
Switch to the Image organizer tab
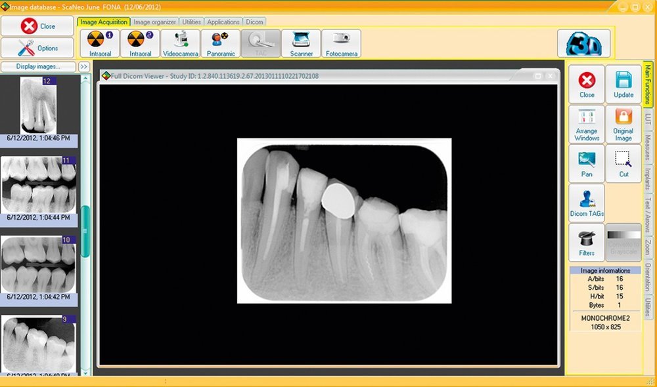(154, 22)
